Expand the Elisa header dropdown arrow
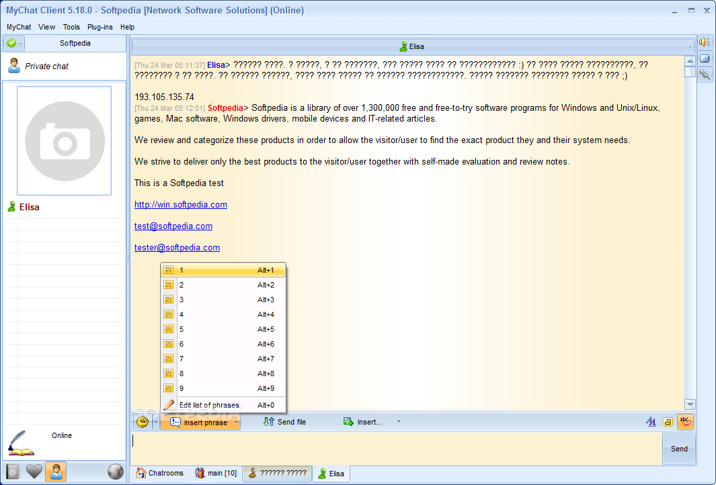This screenshot has width=716, height=485. tap(690, 46)
